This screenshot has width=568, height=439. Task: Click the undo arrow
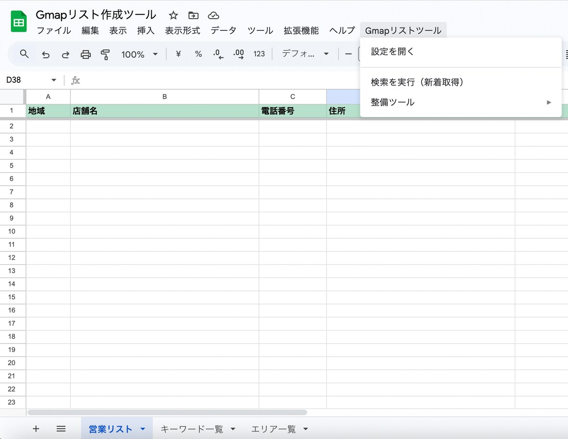46,54
